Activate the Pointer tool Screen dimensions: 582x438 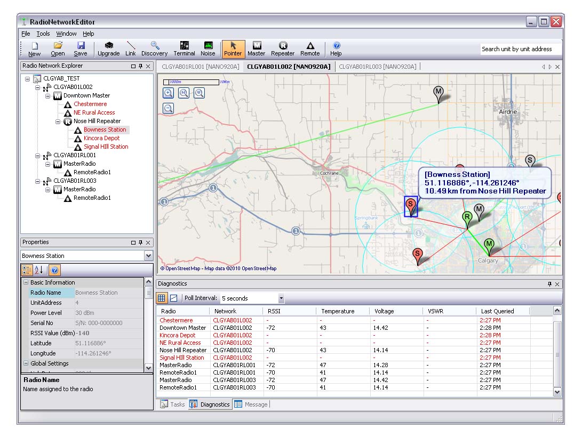(233, 50)
